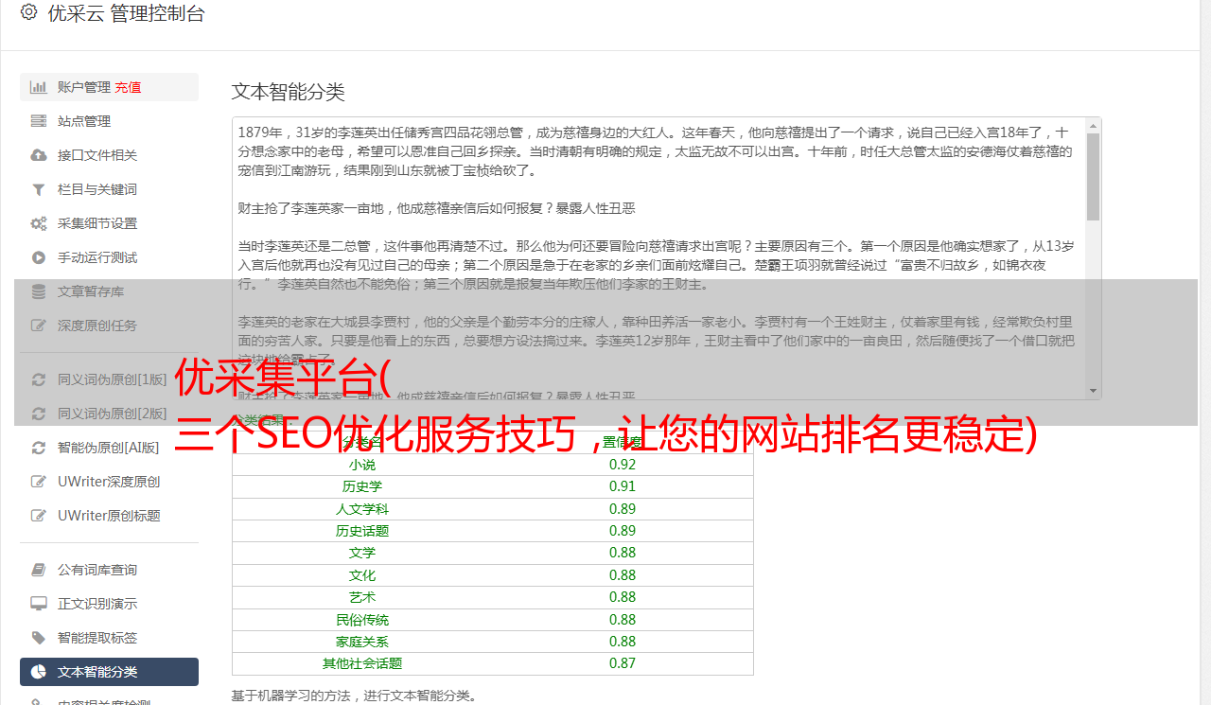Open UWriter深度原创 in sidebar
This screenshot has width=1211, height=705.
tap(109, 482)
